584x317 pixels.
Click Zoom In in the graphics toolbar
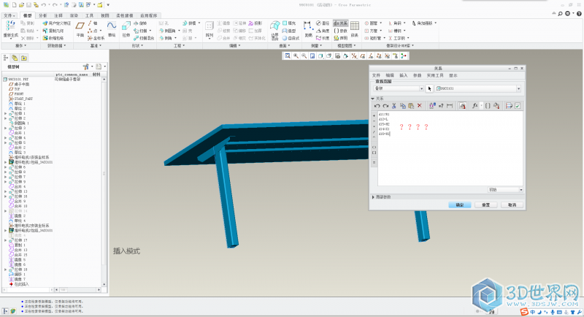296,56
